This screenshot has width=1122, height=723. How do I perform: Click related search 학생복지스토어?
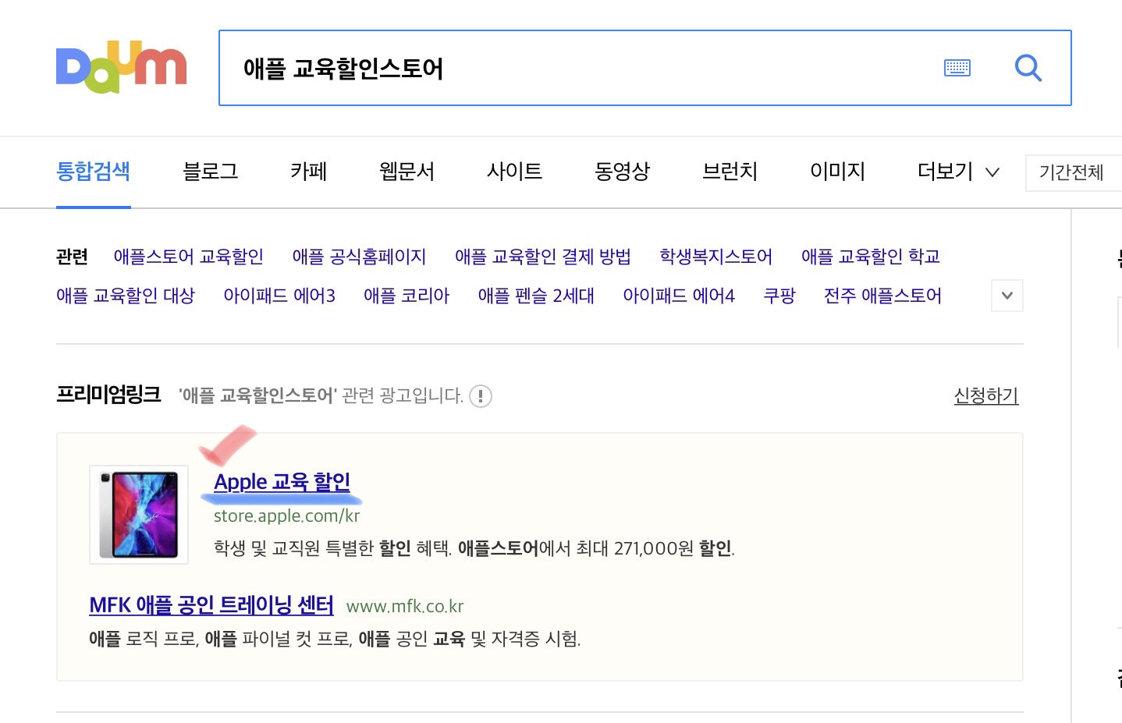[x=716, y=257]
